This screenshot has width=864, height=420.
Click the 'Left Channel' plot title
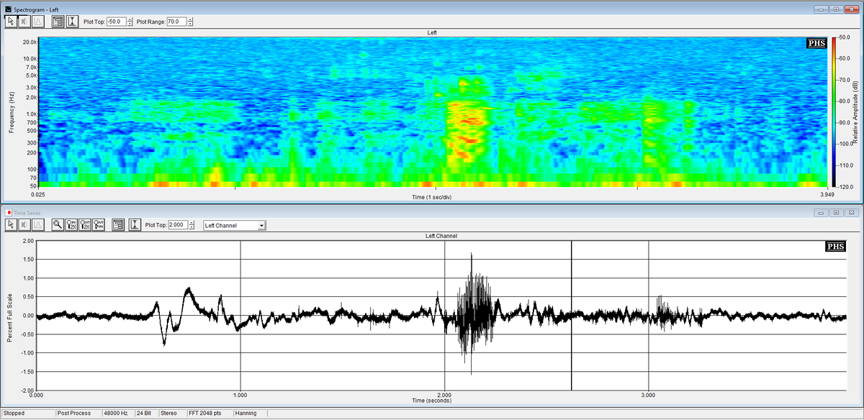coord(441,236)
